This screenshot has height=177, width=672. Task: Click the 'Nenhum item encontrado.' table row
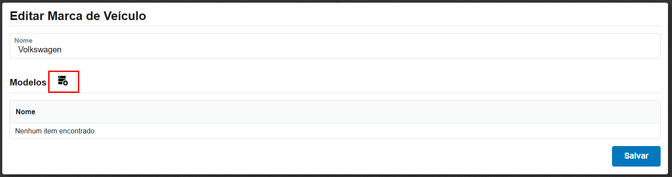[x=56, y=131]
